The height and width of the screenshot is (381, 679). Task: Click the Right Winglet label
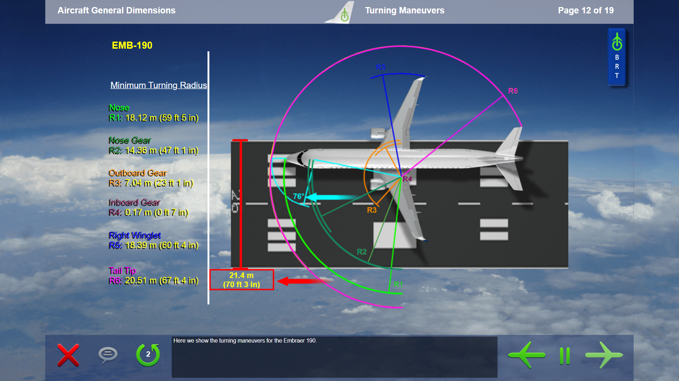click(x=135, y=235)
